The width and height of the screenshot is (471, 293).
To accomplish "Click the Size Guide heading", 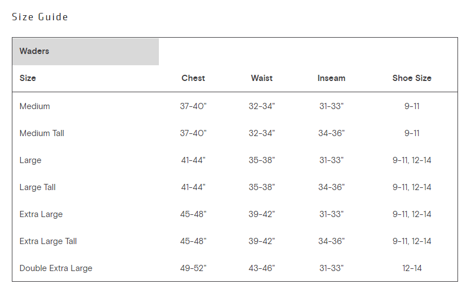I will [x=40, y=17].
